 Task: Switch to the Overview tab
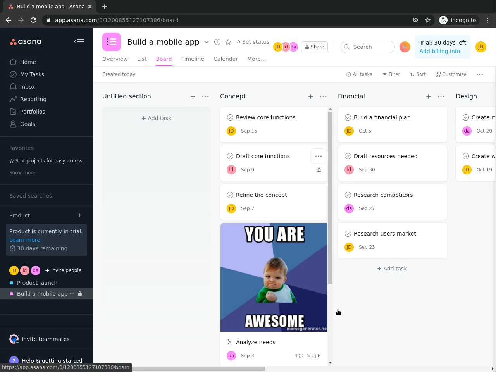click(x=115, y=59)
